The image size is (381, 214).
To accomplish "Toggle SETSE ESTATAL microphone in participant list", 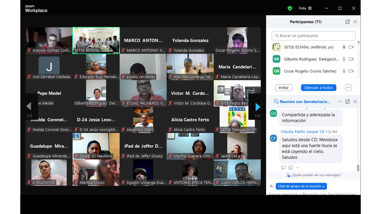I will (x=344, y=47).
